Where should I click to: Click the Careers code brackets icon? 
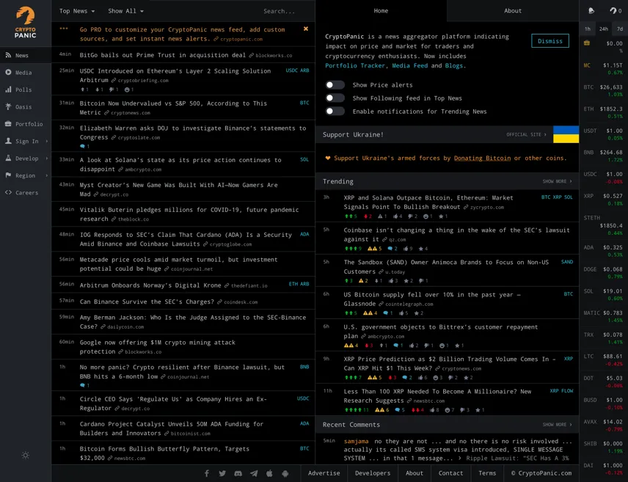click(x=8, y=192)
